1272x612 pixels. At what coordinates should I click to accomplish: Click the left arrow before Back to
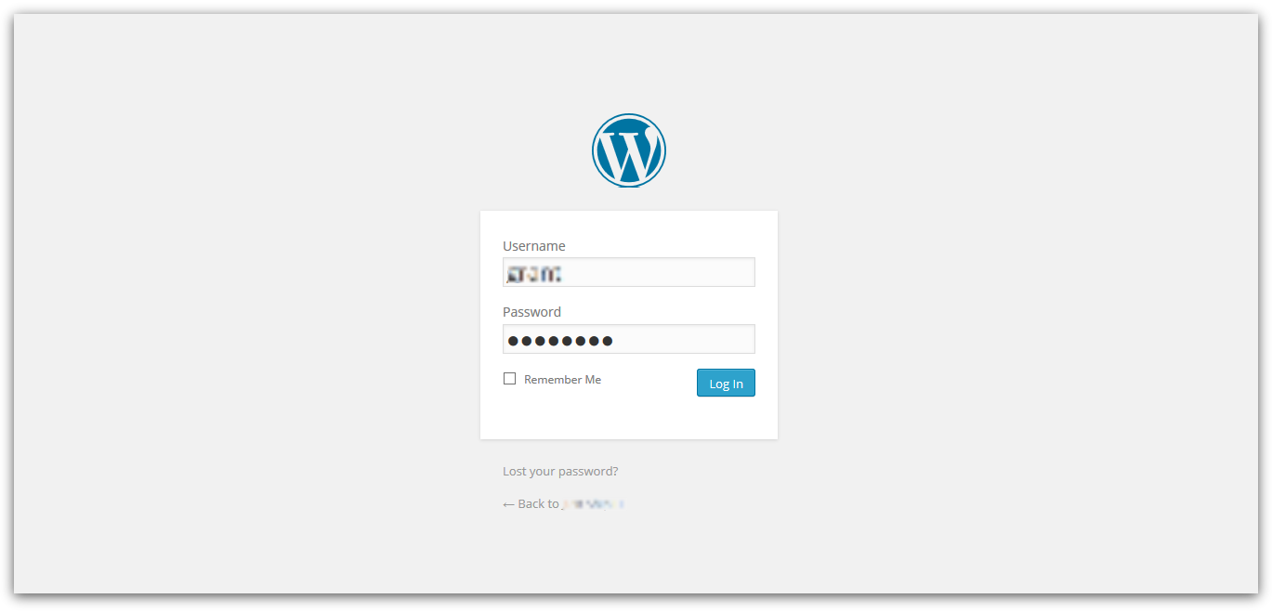point(508,504)
